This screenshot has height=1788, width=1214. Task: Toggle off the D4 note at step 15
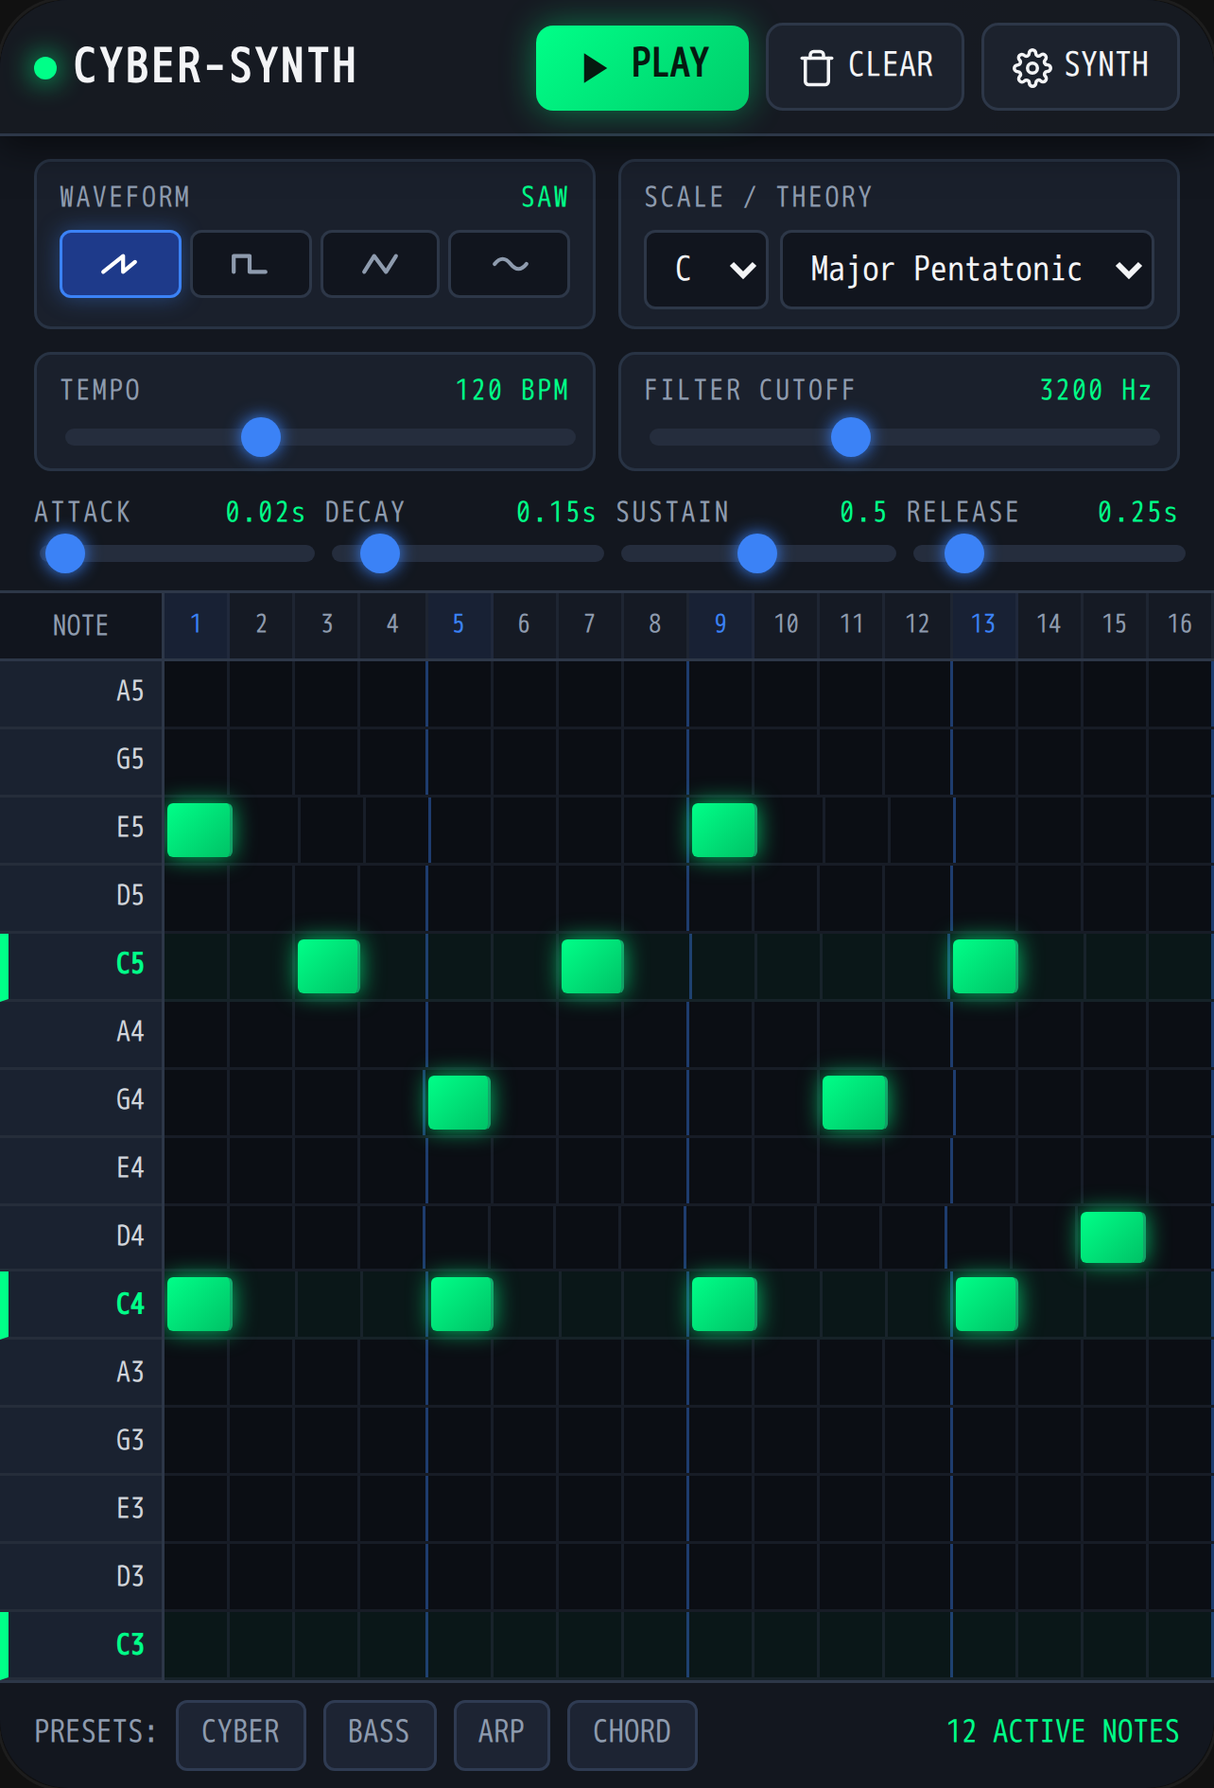[x=1113, y=1237]
